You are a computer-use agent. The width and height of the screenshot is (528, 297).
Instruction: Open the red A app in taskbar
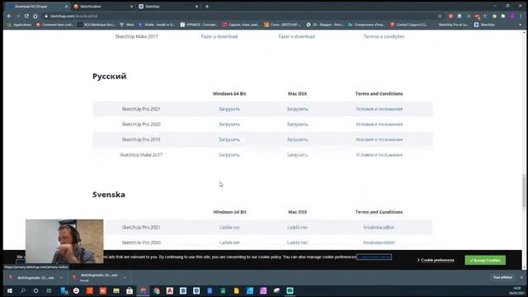coord(170,290)
